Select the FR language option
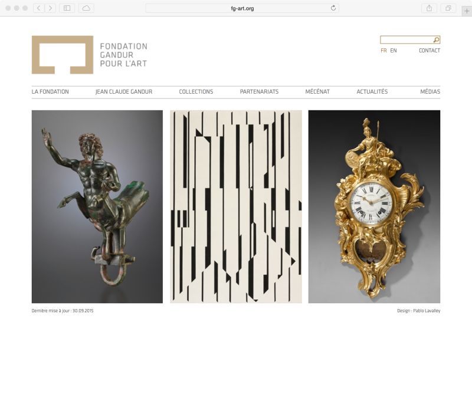This screenshot has width=472, height=401. (383, 51)
